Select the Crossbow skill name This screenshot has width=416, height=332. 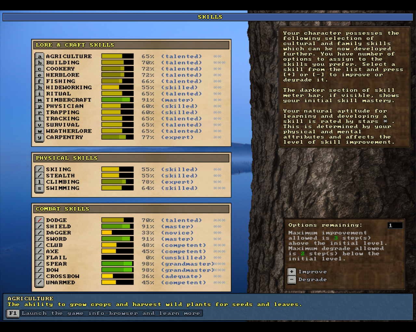pos(62,276)
